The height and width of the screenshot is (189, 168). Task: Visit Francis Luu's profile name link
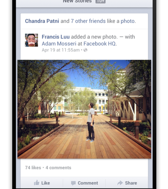pyautogui.click(x=56, y=37)
